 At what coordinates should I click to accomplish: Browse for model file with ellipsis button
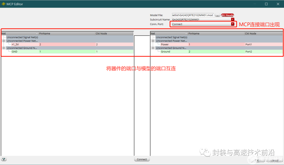(217, 15)
